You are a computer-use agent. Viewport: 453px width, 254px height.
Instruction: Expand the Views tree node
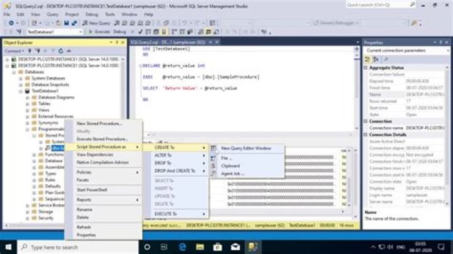pos(28,110)
